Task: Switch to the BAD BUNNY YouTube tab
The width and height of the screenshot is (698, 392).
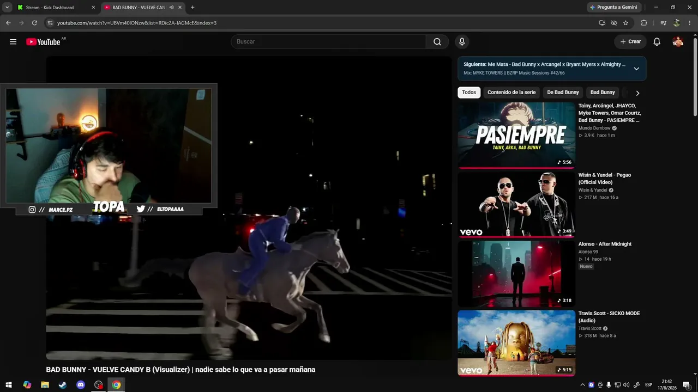Action: pos(142,8)
